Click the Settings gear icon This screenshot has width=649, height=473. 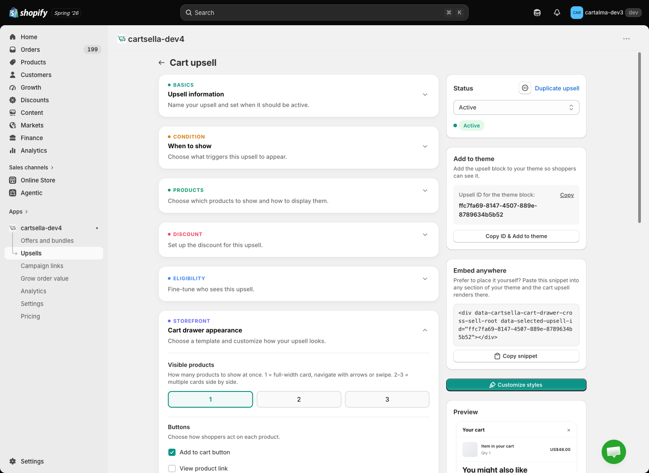tap(13, 461)
